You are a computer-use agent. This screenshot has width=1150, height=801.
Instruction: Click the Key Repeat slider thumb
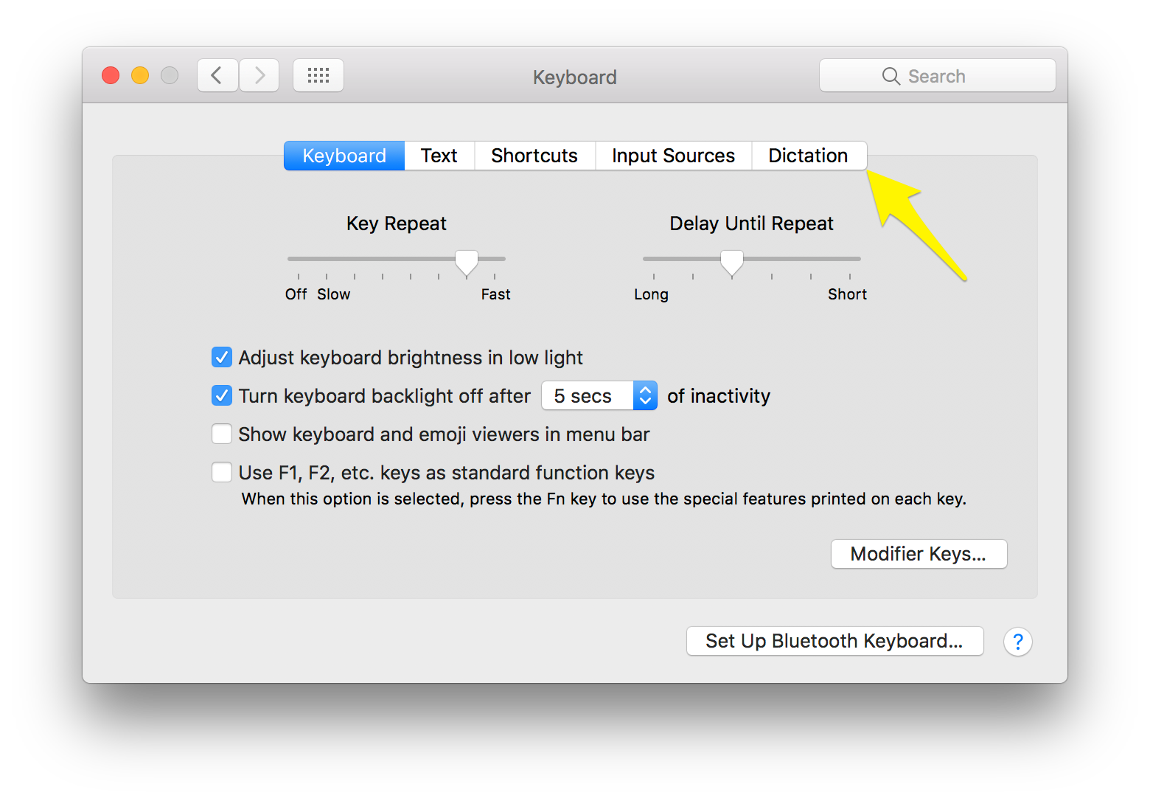pyautogui.click(x=466, y=263)
